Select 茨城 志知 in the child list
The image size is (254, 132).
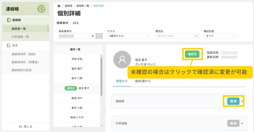pos(77,59)
